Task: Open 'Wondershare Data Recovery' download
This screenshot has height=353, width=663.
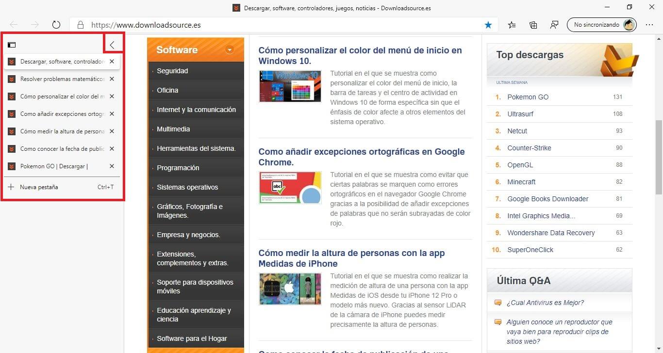Action: [551, 233]
